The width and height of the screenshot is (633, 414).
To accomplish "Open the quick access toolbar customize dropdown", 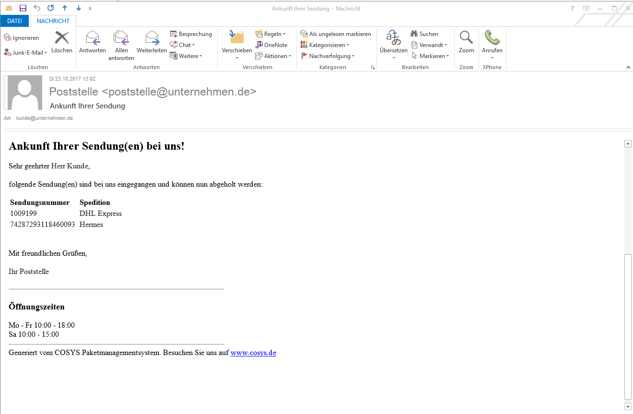I will coord(90,9).
